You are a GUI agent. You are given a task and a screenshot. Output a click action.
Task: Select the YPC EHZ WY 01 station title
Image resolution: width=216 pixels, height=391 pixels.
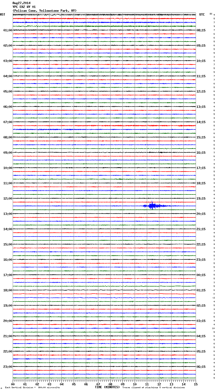[24, 7]
